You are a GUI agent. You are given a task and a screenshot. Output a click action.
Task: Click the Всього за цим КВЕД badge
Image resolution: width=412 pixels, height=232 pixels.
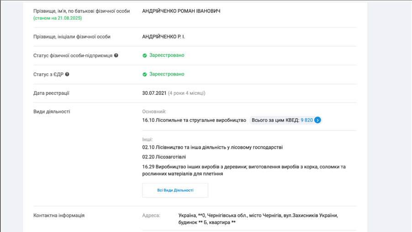point(275,120)
